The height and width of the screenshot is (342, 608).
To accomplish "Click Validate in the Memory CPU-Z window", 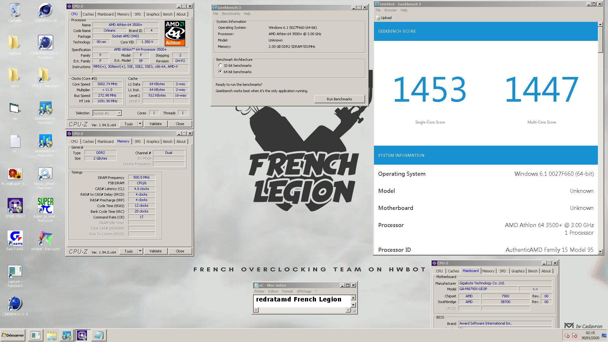I will tap(155, 251).
